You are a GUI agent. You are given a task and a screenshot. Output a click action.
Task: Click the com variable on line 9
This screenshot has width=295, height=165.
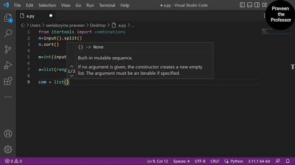point(42,82)
